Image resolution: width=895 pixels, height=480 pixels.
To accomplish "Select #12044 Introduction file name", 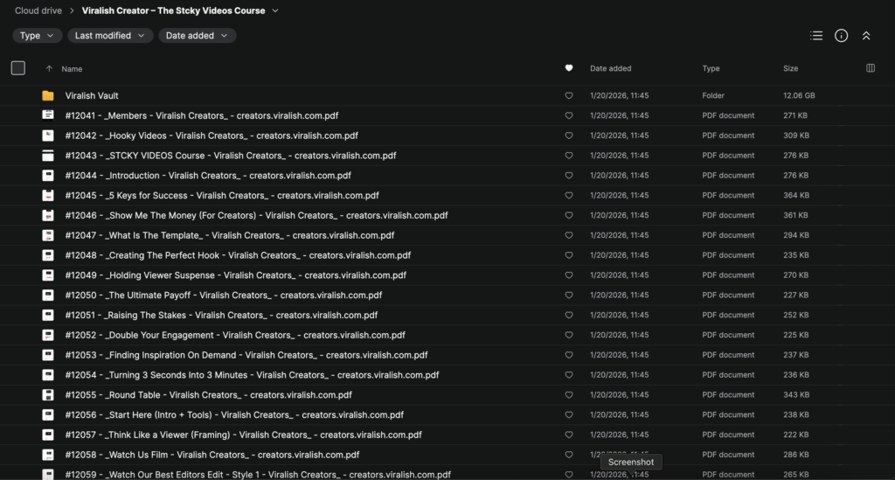I will 208,175.
